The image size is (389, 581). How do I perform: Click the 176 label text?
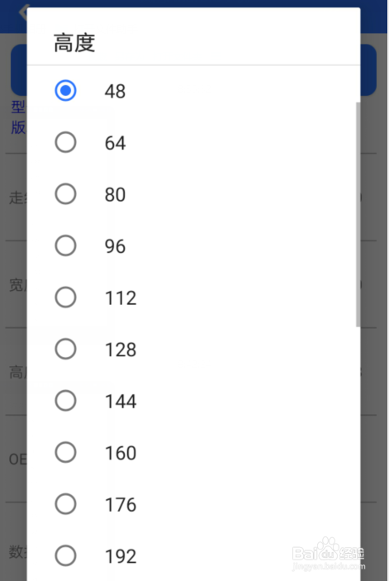[x=121, y=505]
